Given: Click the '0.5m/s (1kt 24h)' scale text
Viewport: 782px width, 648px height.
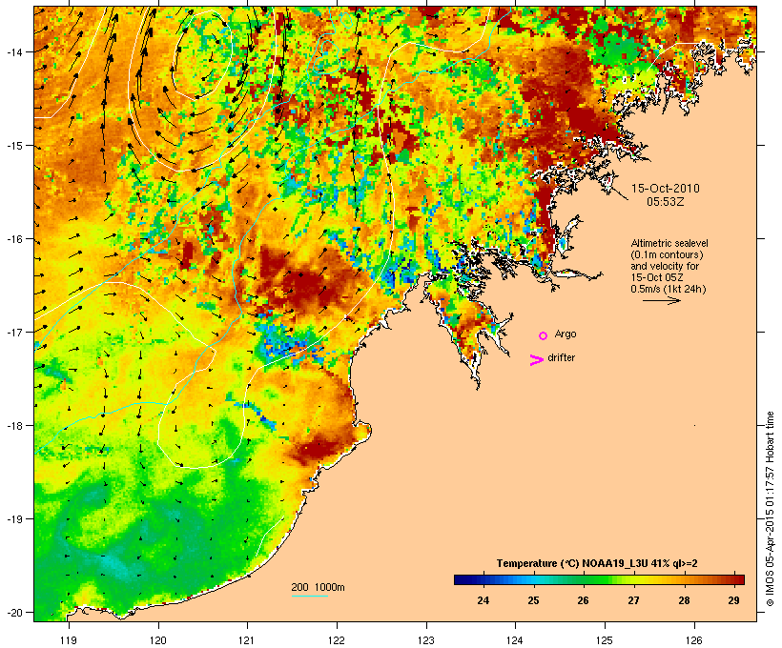Looking at the screenshot, I should point(669,289).
